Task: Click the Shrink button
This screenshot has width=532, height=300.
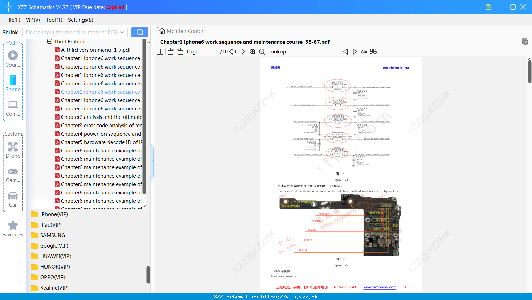Action: click(x=10, y=32)
